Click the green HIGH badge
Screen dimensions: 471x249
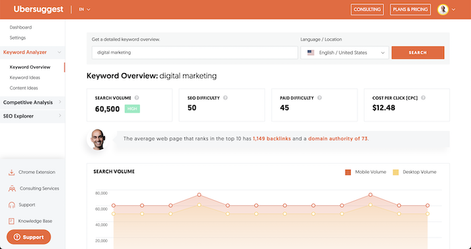tap(132, 109)
